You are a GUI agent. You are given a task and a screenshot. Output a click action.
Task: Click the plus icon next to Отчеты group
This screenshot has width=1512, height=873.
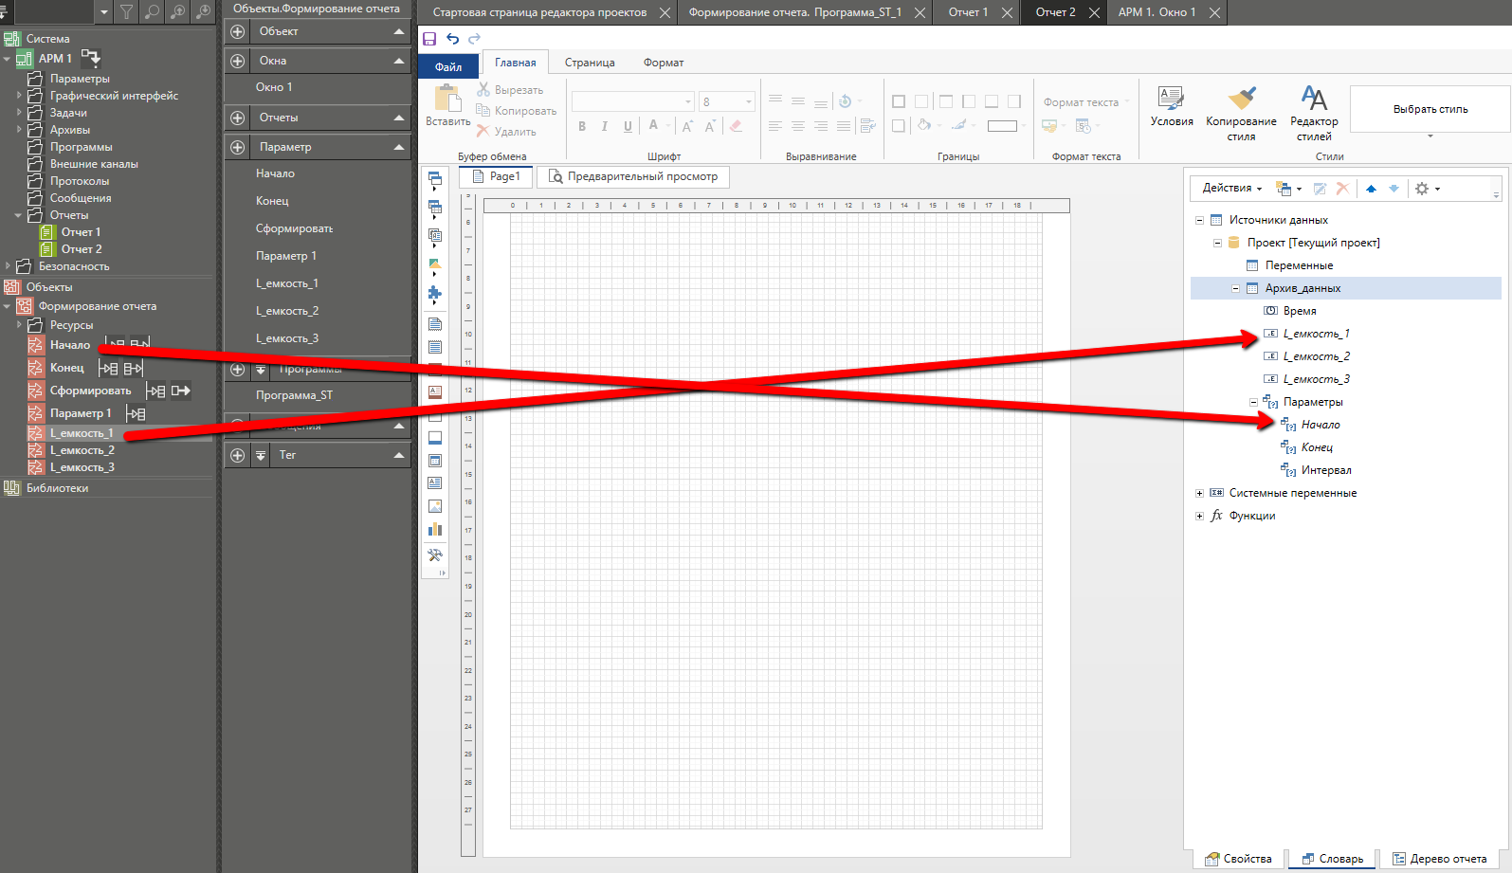pyautogui.click(x=238, y=118)
